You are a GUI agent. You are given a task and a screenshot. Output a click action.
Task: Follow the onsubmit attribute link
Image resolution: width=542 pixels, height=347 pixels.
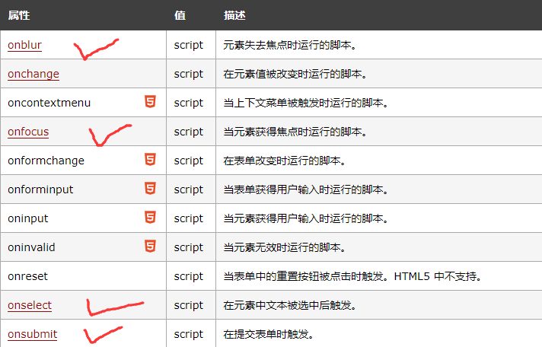(x=32, y=334)
